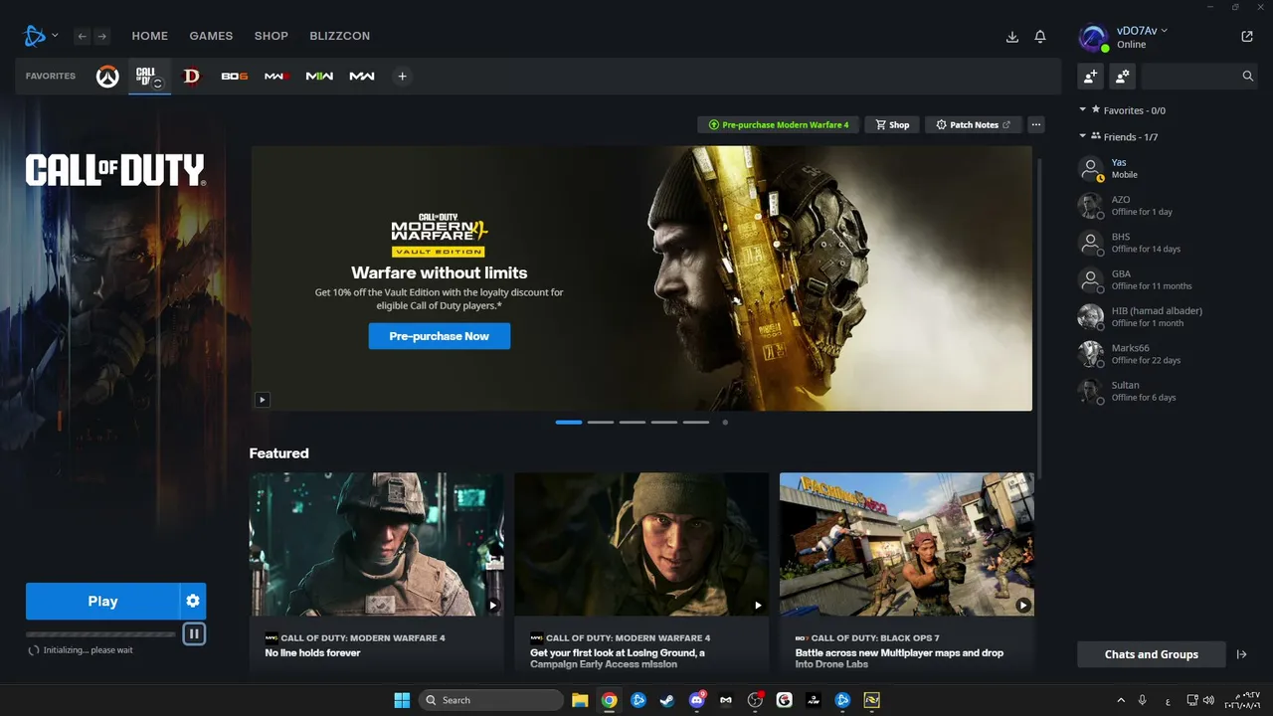This screenshot has width=1273, height=716.
Task: Click the microphone icon in system tray
Action: tap(1143, 700)
